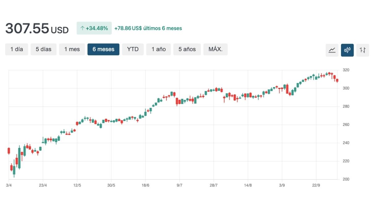This screenshot has width=371, height=209.
Task: Show the 1 mes price history
Action: (x=72, y=49)
